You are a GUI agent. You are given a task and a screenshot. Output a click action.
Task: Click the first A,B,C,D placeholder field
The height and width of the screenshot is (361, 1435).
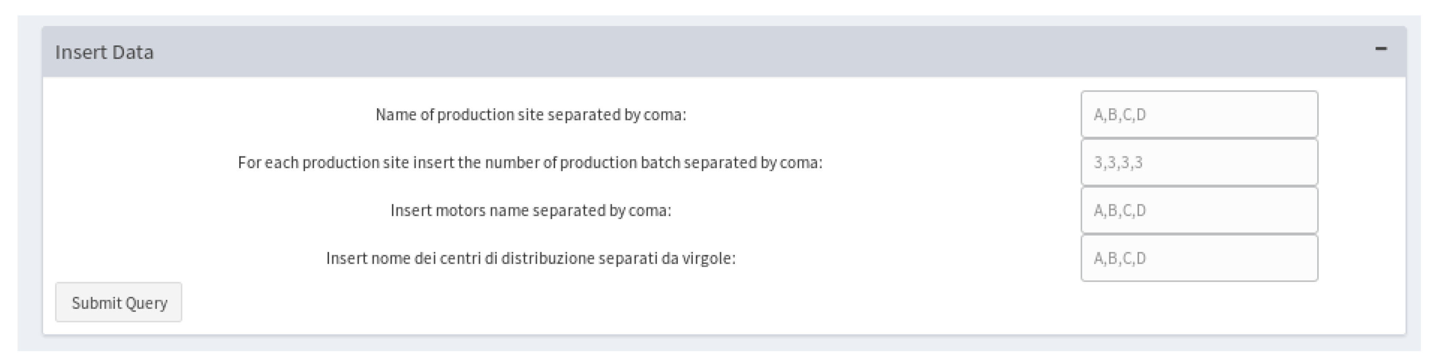pyautogui.click(x=1199, y=115)
